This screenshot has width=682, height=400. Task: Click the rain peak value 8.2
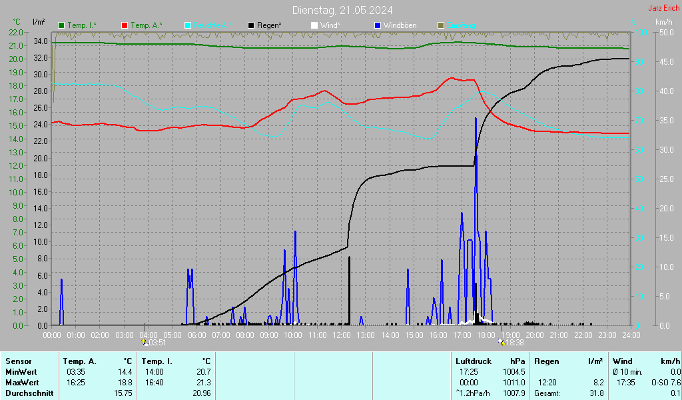[599, 383]
